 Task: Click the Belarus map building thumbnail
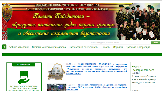pos(56,72)
